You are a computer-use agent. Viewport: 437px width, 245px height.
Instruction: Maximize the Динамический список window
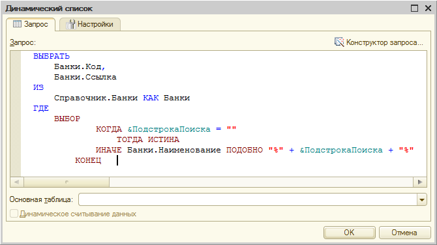pos(414,8)
